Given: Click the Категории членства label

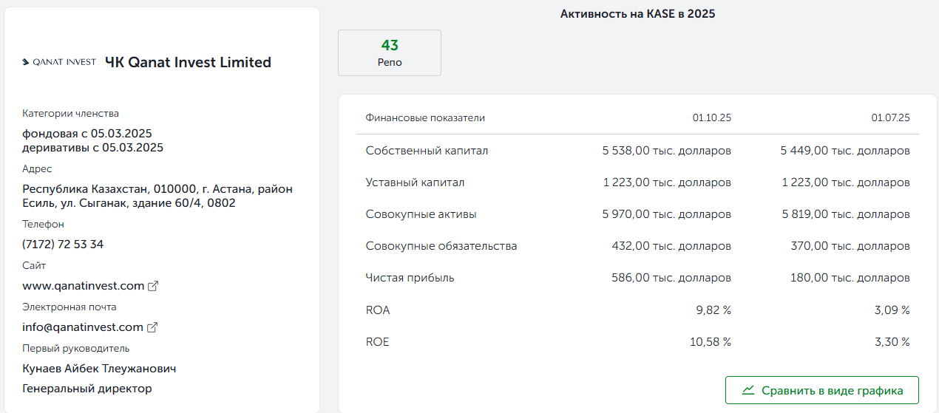Looking at the screenshot, I should pos(70,114).
